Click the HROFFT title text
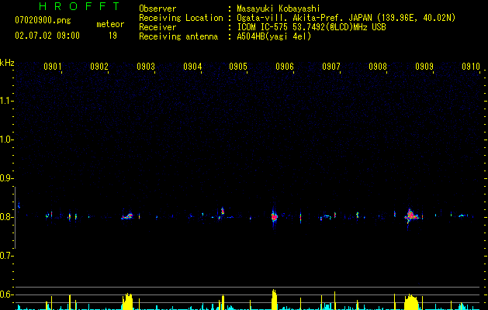 79,6
